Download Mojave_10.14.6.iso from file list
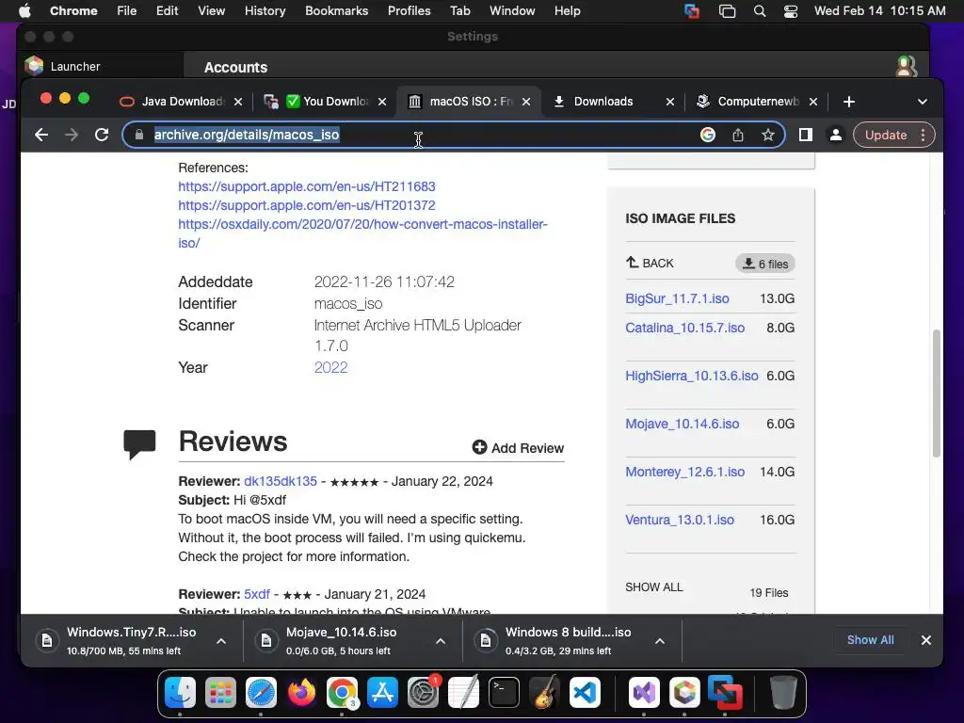The height and width of the screenshot is (723, 964). pyautogui.click(x=683, y=424)
